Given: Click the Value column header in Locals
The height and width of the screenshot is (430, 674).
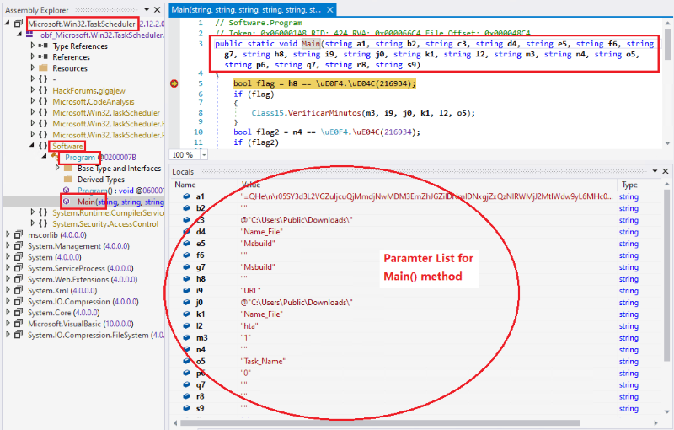Looking at the screenshot, I should (x=251, y=184).
